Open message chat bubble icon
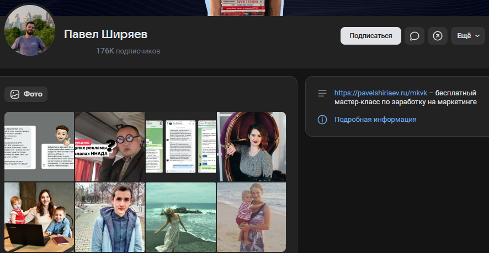Viewport: 489px width, 253px height. point(414,36)
